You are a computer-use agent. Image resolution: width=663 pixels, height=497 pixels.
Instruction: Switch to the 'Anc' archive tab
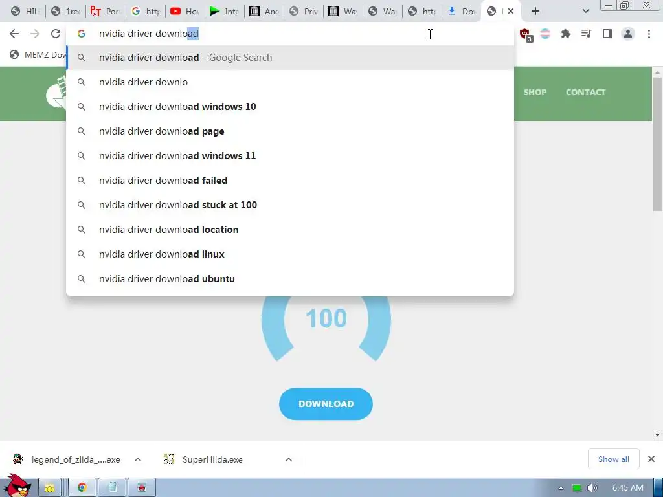click(x=264, y=12)
